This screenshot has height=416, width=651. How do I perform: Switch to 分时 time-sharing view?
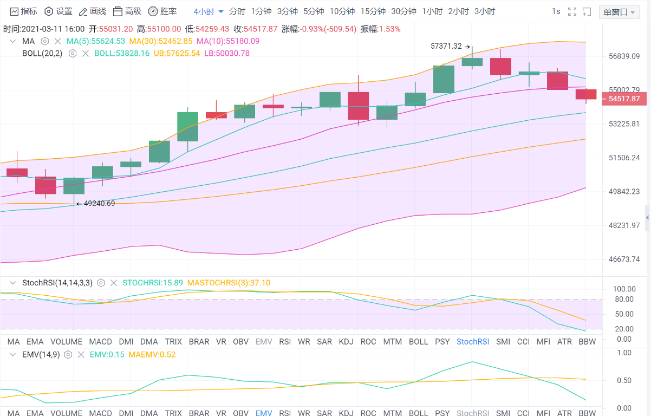tap(237, 11)
